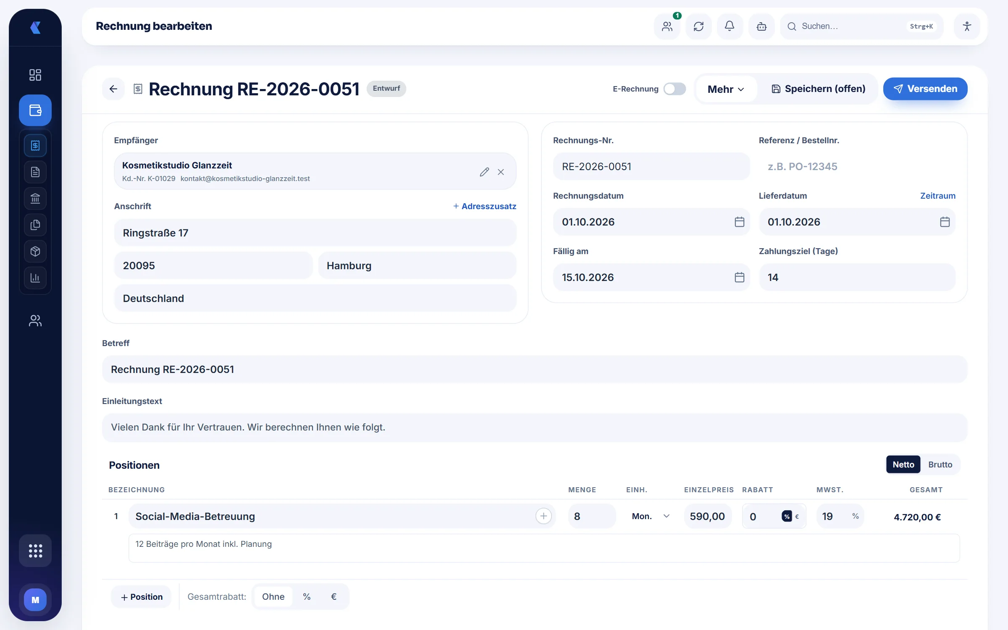
Task: Go back with the arrow button
Action: coord(113,89)
